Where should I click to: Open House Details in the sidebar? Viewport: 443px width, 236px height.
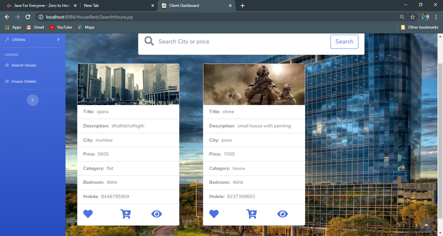pyautogui.click(x=24, y=81)
